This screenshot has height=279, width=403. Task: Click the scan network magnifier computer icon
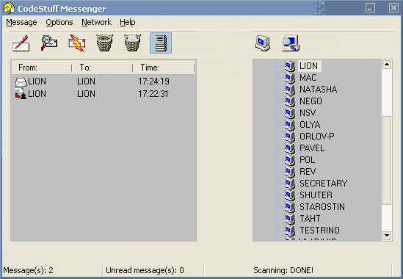click(x=291, y=43)
